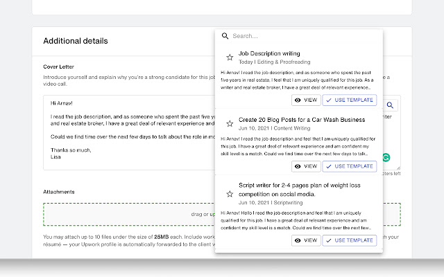Click the green Grammarly icon in the cover letter
This screenshot has height=277, width=444.
pyautogui.click(x=386, y=158)
